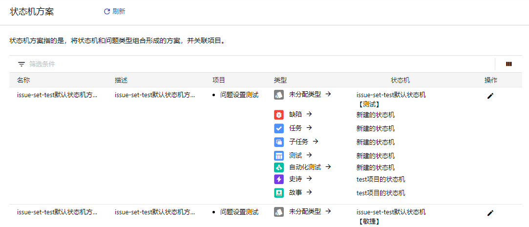
Task: Click 问题设置测试 project in the 【敏捷】 row
Action: coord(239,212)
